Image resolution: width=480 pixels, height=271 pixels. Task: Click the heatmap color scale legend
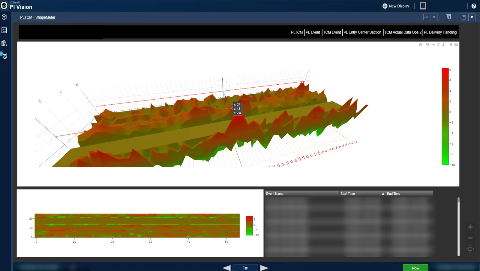tap(249, 226)
